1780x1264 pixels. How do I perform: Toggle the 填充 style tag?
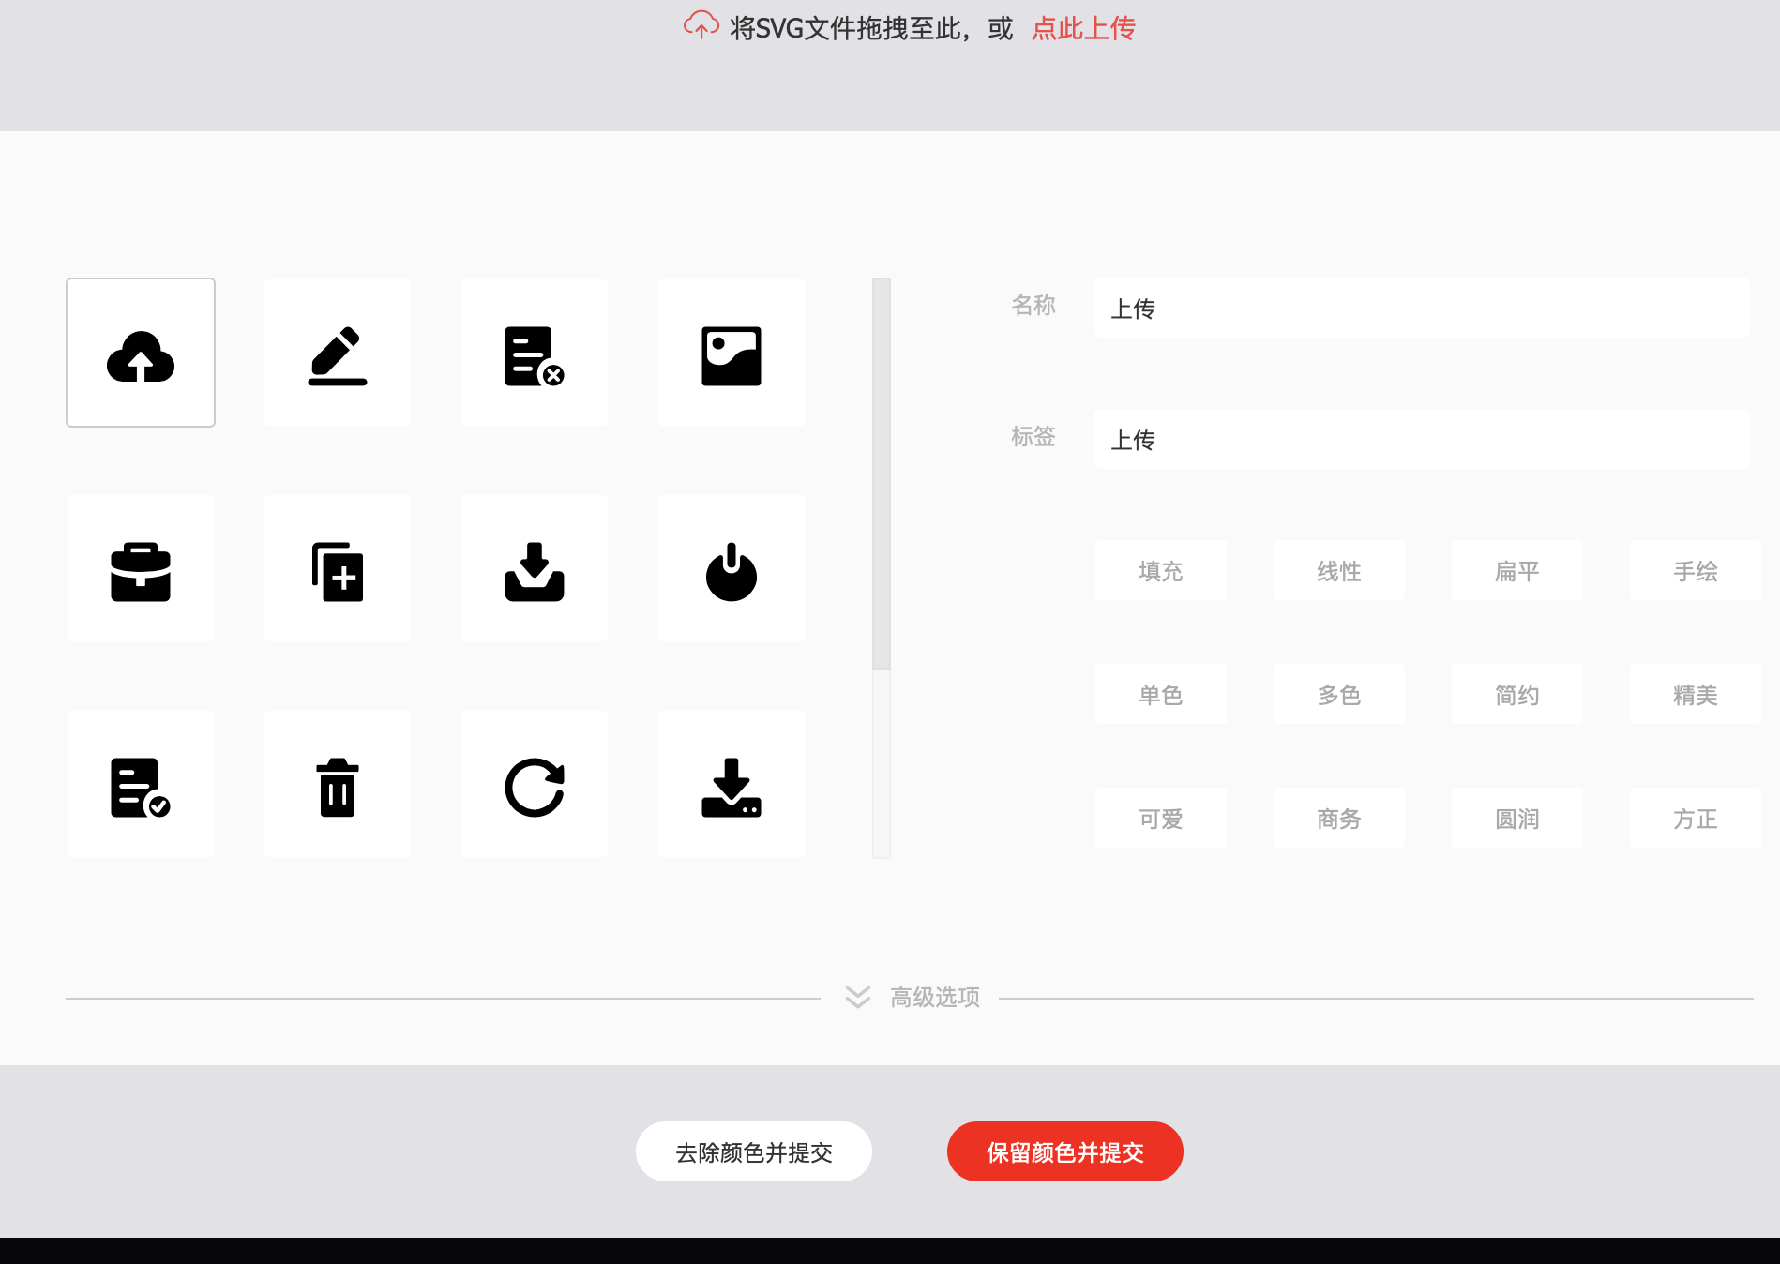[x=1160, y=570]
